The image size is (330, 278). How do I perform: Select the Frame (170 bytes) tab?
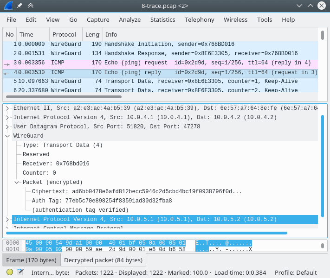31,260
